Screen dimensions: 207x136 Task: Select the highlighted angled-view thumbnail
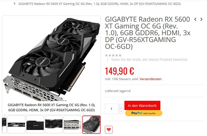pos(91,125)
